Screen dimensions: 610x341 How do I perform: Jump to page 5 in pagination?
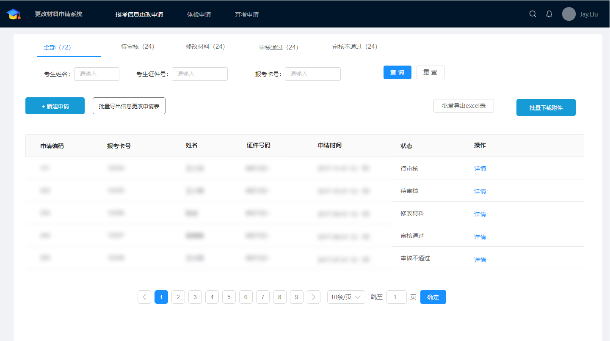tap(229, 297)
